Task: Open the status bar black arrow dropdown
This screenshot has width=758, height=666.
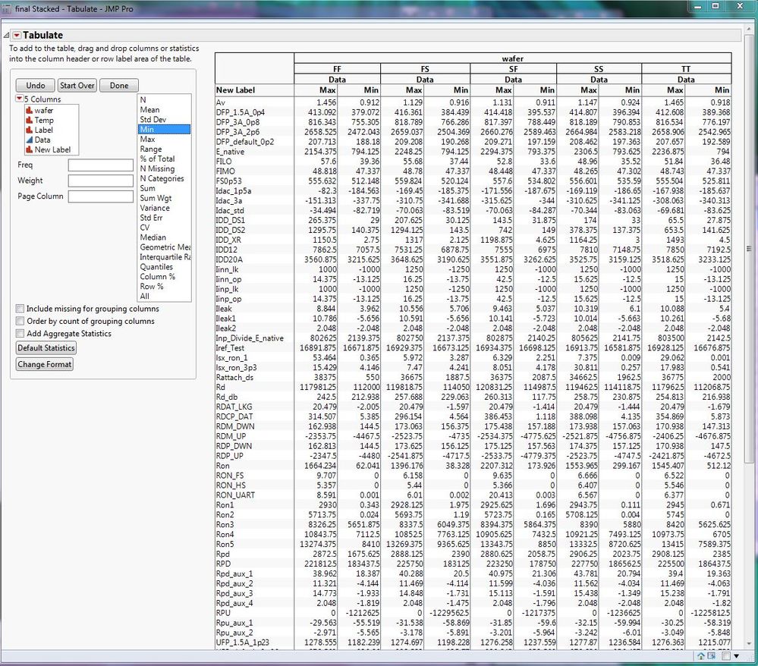Action: [737, 656]
